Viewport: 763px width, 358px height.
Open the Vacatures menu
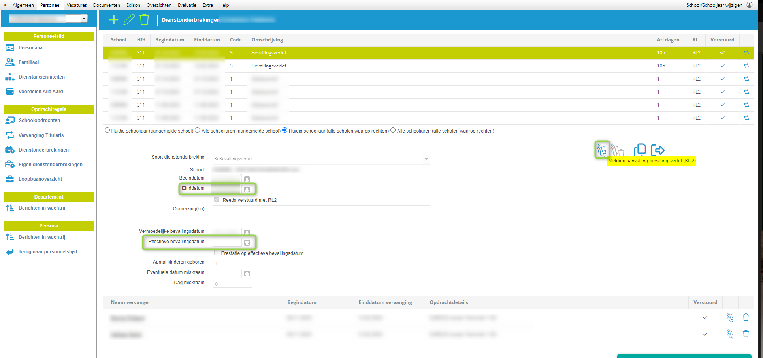(77, 5)
